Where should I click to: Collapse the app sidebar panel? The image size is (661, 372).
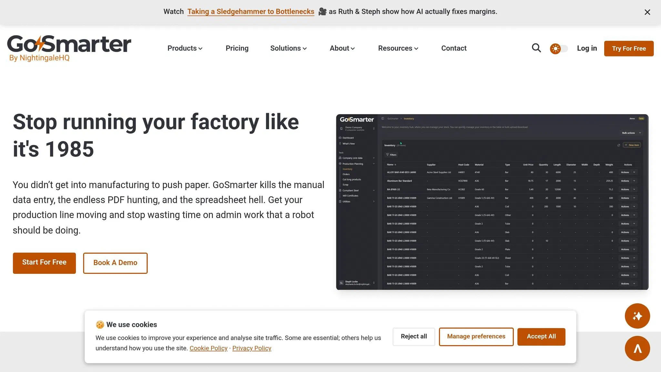[382, 119]
